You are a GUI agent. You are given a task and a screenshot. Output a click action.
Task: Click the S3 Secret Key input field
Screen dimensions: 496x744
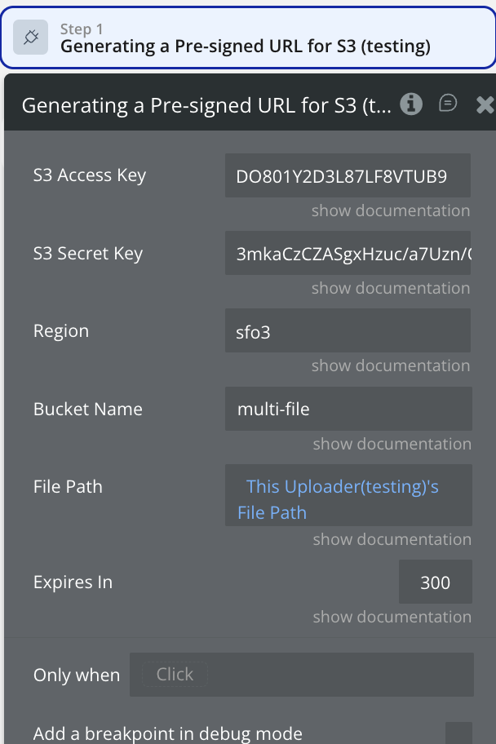(x=348, y=254)
